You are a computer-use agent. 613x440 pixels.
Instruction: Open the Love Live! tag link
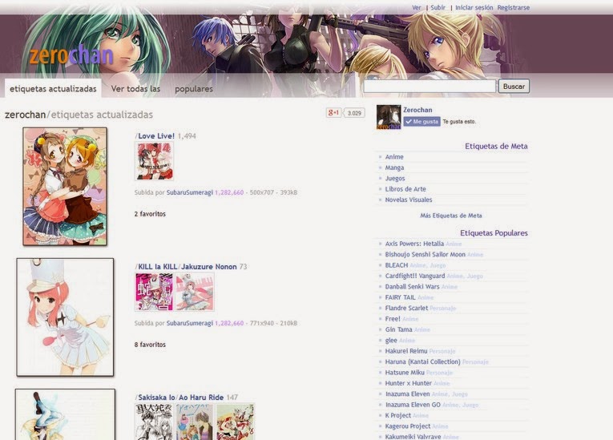pyautogui.click(x=156, y=136)
